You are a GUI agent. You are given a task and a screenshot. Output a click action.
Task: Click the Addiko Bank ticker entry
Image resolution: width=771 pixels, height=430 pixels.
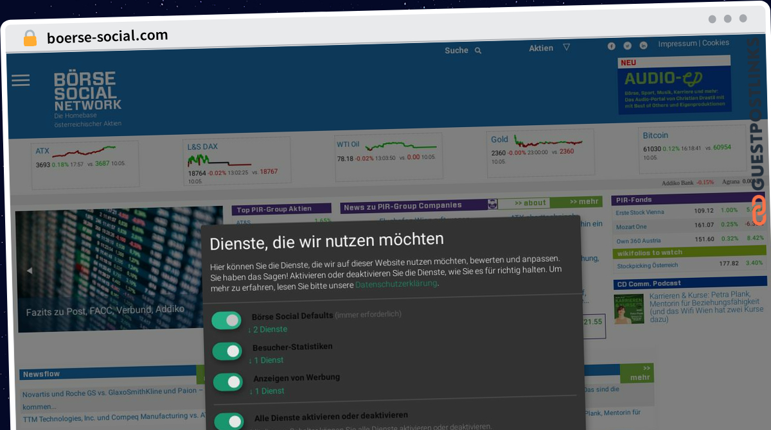click(687, 182)
